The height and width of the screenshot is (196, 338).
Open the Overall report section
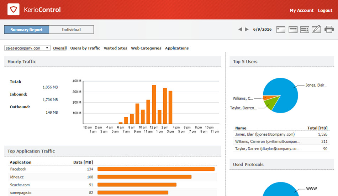(60, 48)
